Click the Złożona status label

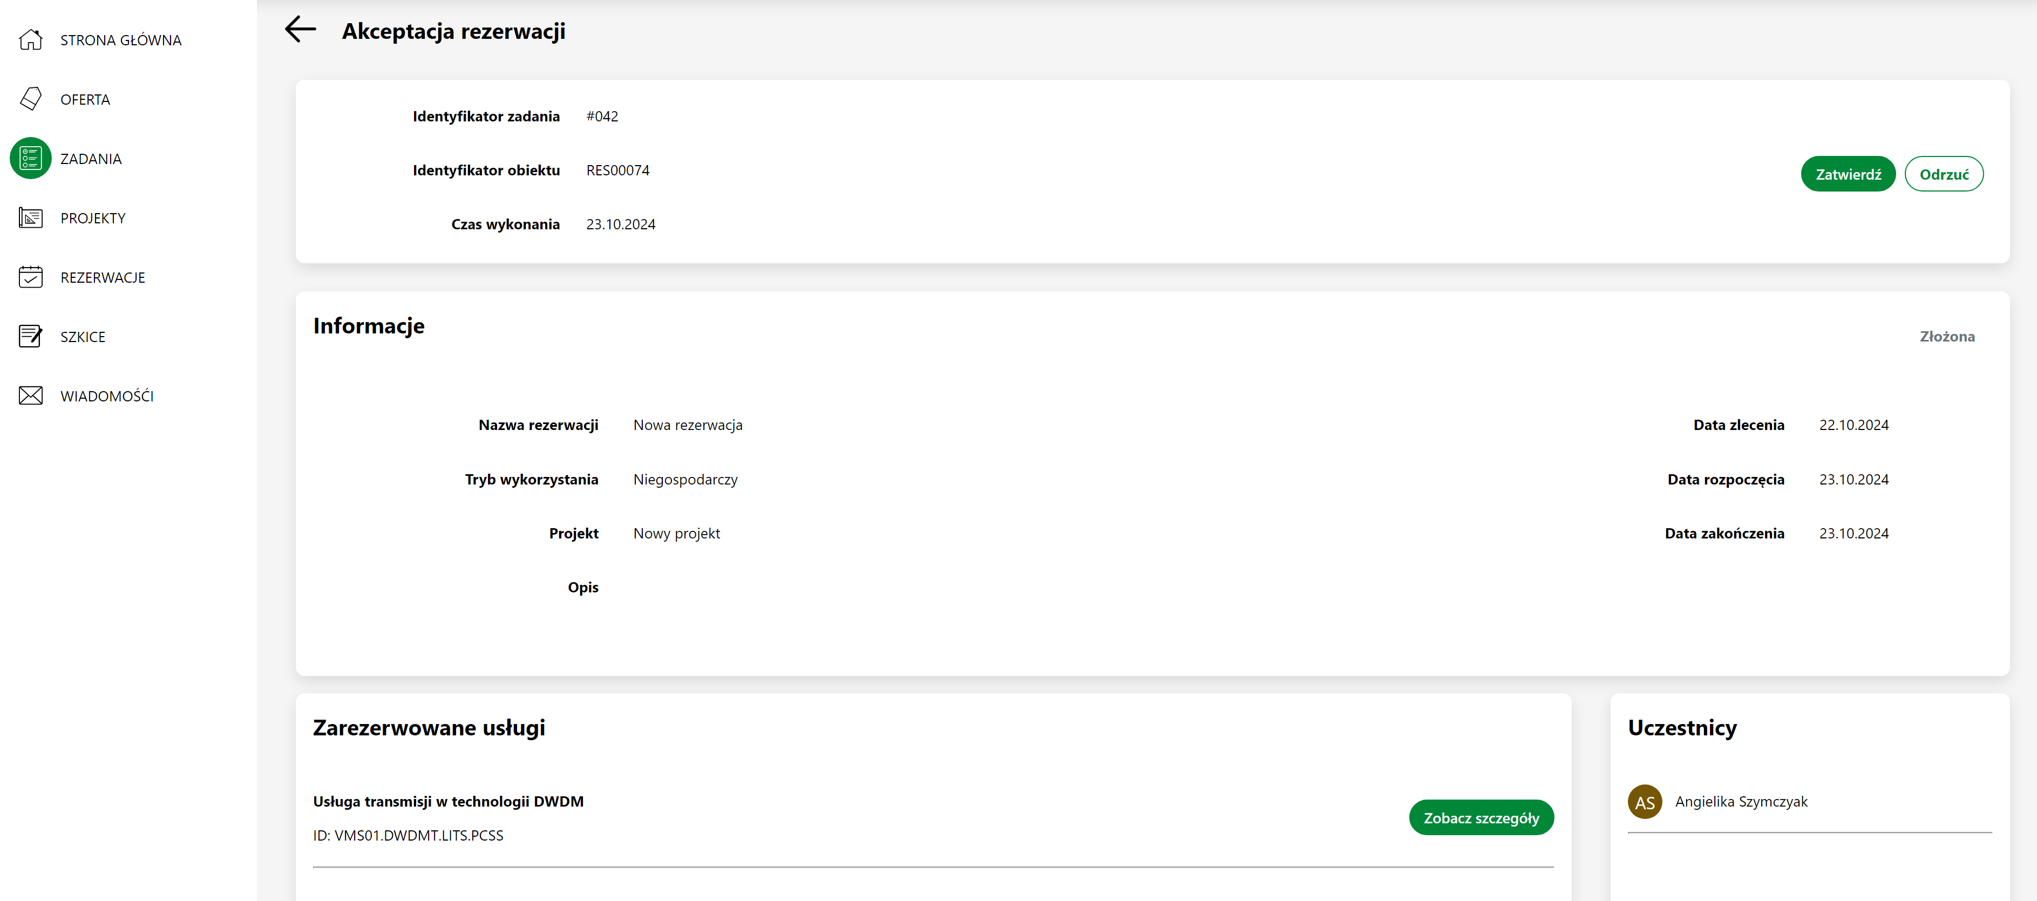(x=1947, y=336)
